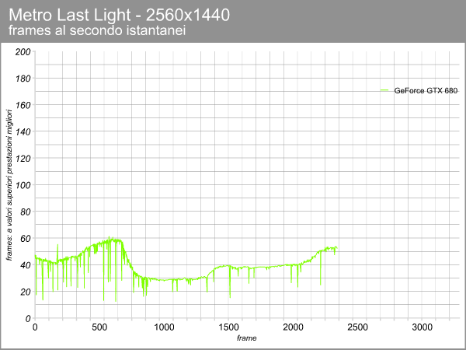This screenshot has width=466, height=350.
Task: Click the x-axis value 3000
Action: click(422, 327)
